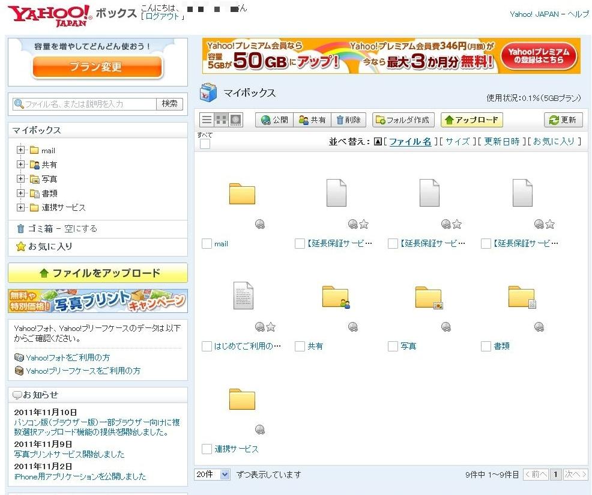Open ゴミ箱 trash in the sidebar
Viewport: 592px width, 495px height.
coord(41,229)
